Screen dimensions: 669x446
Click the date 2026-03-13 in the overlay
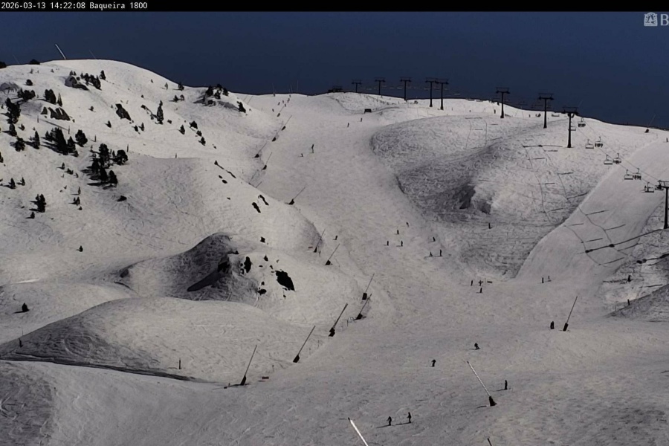24,5
